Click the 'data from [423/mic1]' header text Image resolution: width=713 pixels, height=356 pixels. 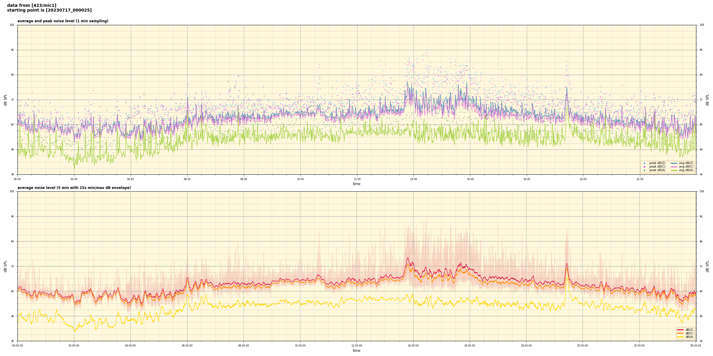[x=31, y=5]
